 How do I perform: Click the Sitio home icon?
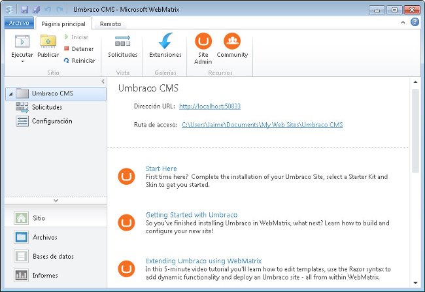[21, 218]
